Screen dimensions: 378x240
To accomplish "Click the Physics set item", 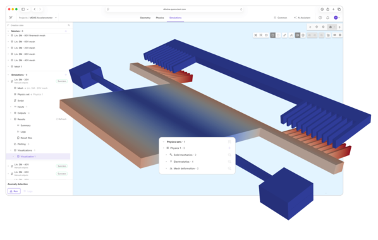I will (28, 95).
